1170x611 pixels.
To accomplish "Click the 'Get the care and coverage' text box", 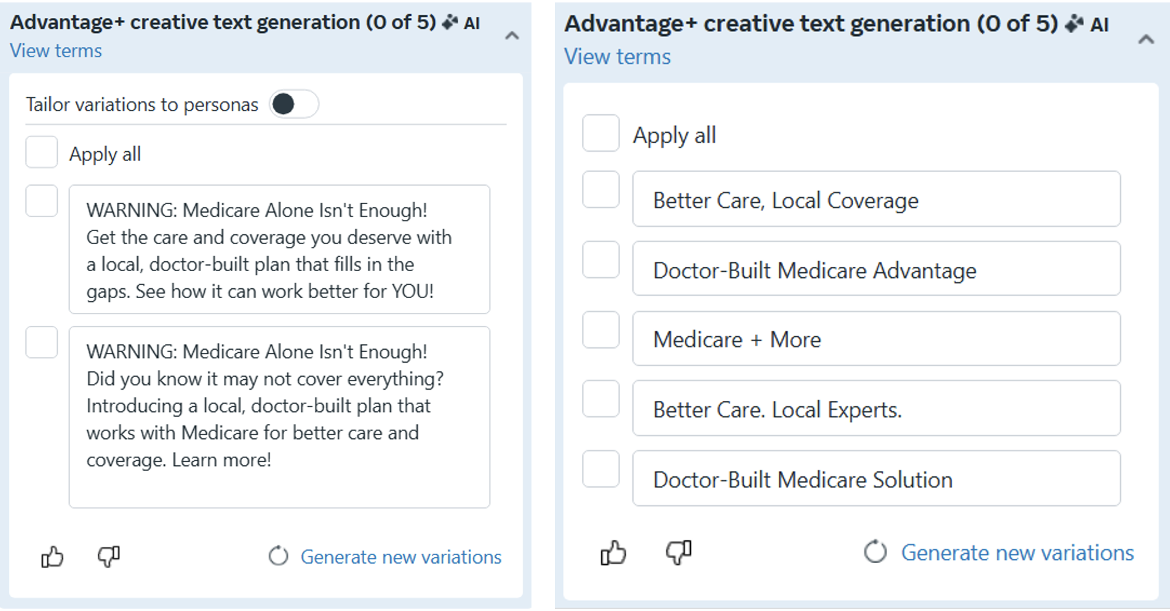I will (x=279, y=250).
